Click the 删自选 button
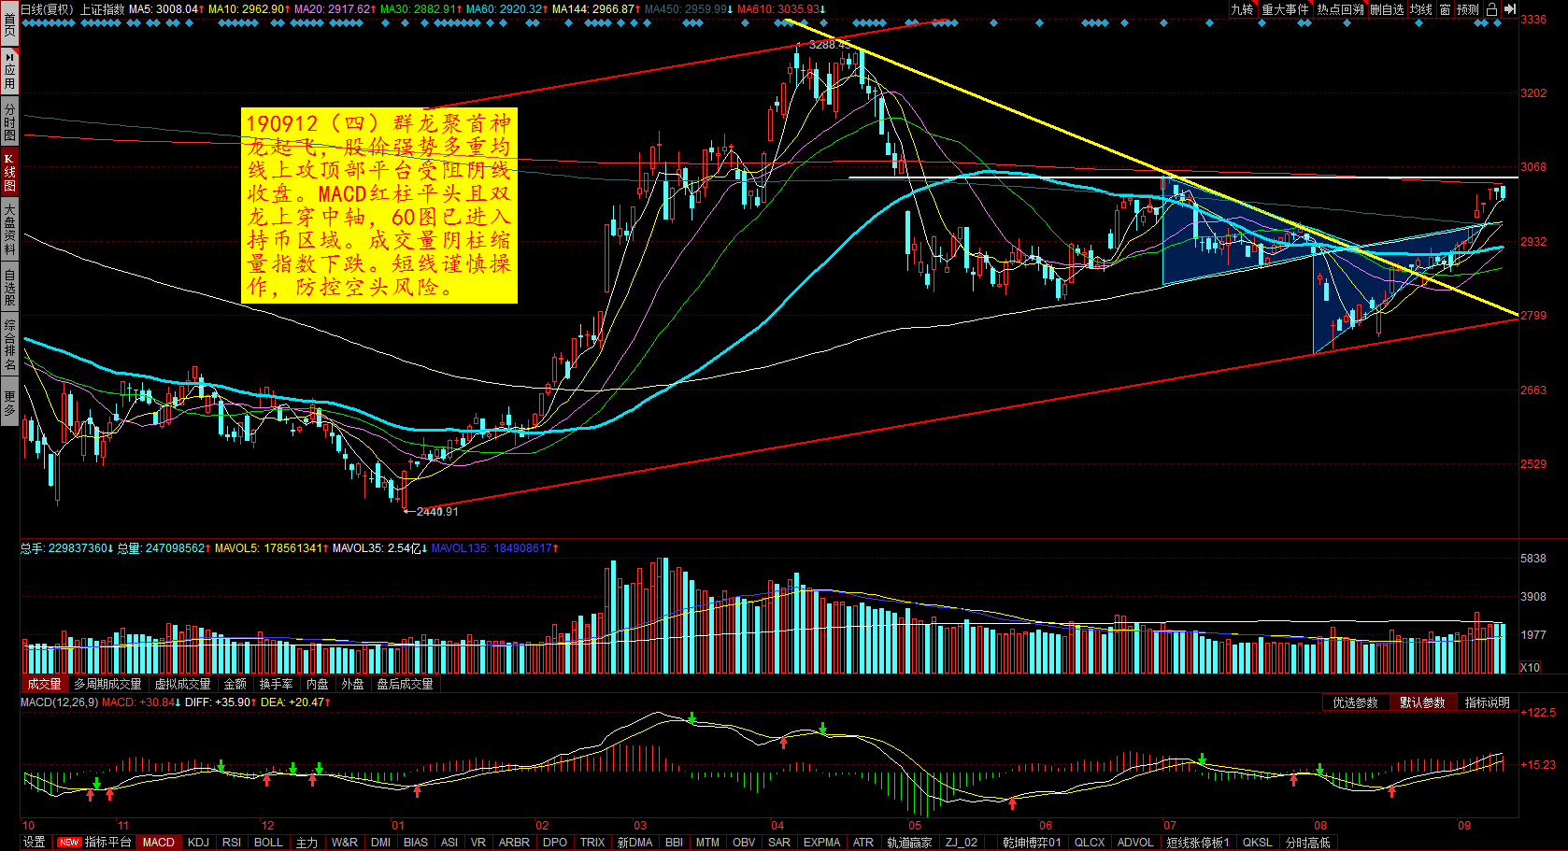 [1388, 9]
